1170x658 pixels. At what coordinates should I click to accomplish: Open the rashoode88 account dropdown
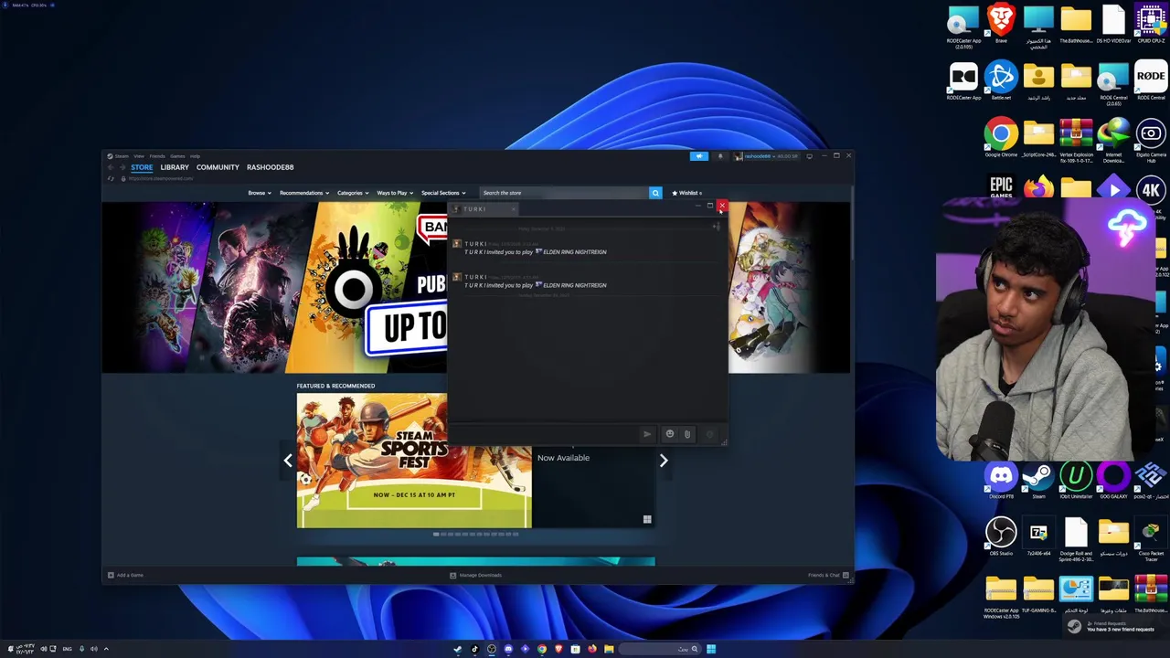(x=768, y=156)
